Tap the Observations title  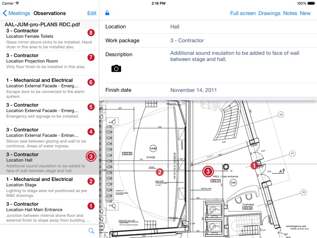49,13
